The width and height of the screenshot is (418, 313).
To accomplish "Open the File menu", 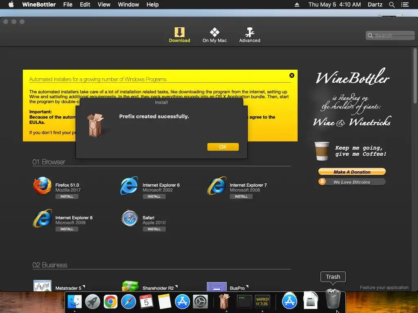I will (x=68, y=4).
